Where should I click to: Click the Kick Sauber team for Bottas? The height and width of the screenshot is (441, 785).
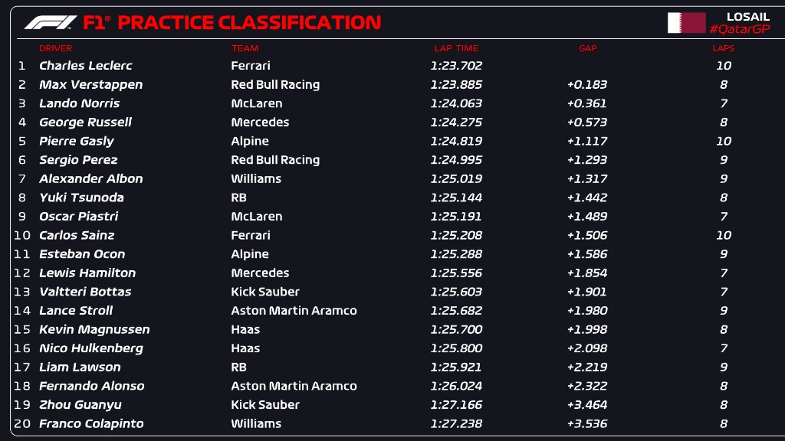[265, 292]
